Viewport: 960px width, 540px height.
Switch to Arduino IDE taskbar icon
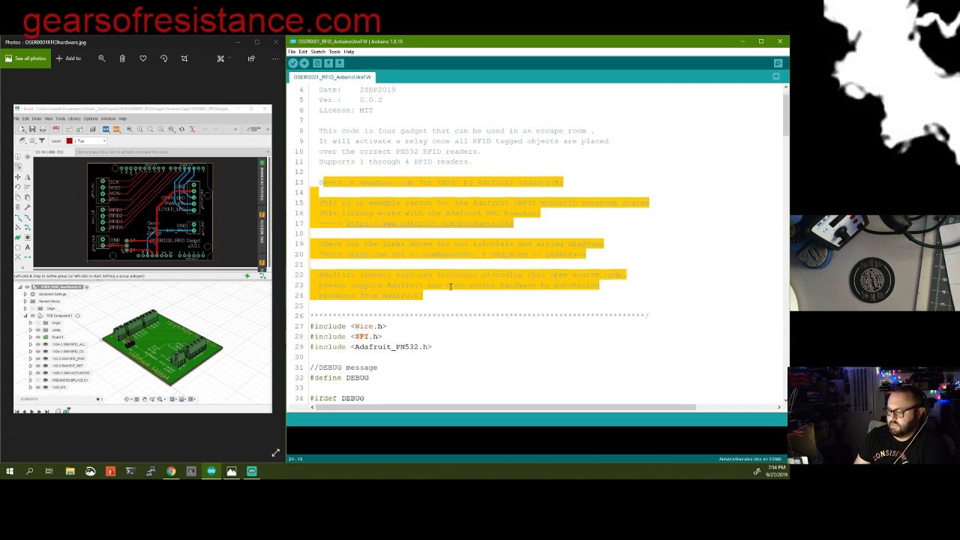click(211, 471)
